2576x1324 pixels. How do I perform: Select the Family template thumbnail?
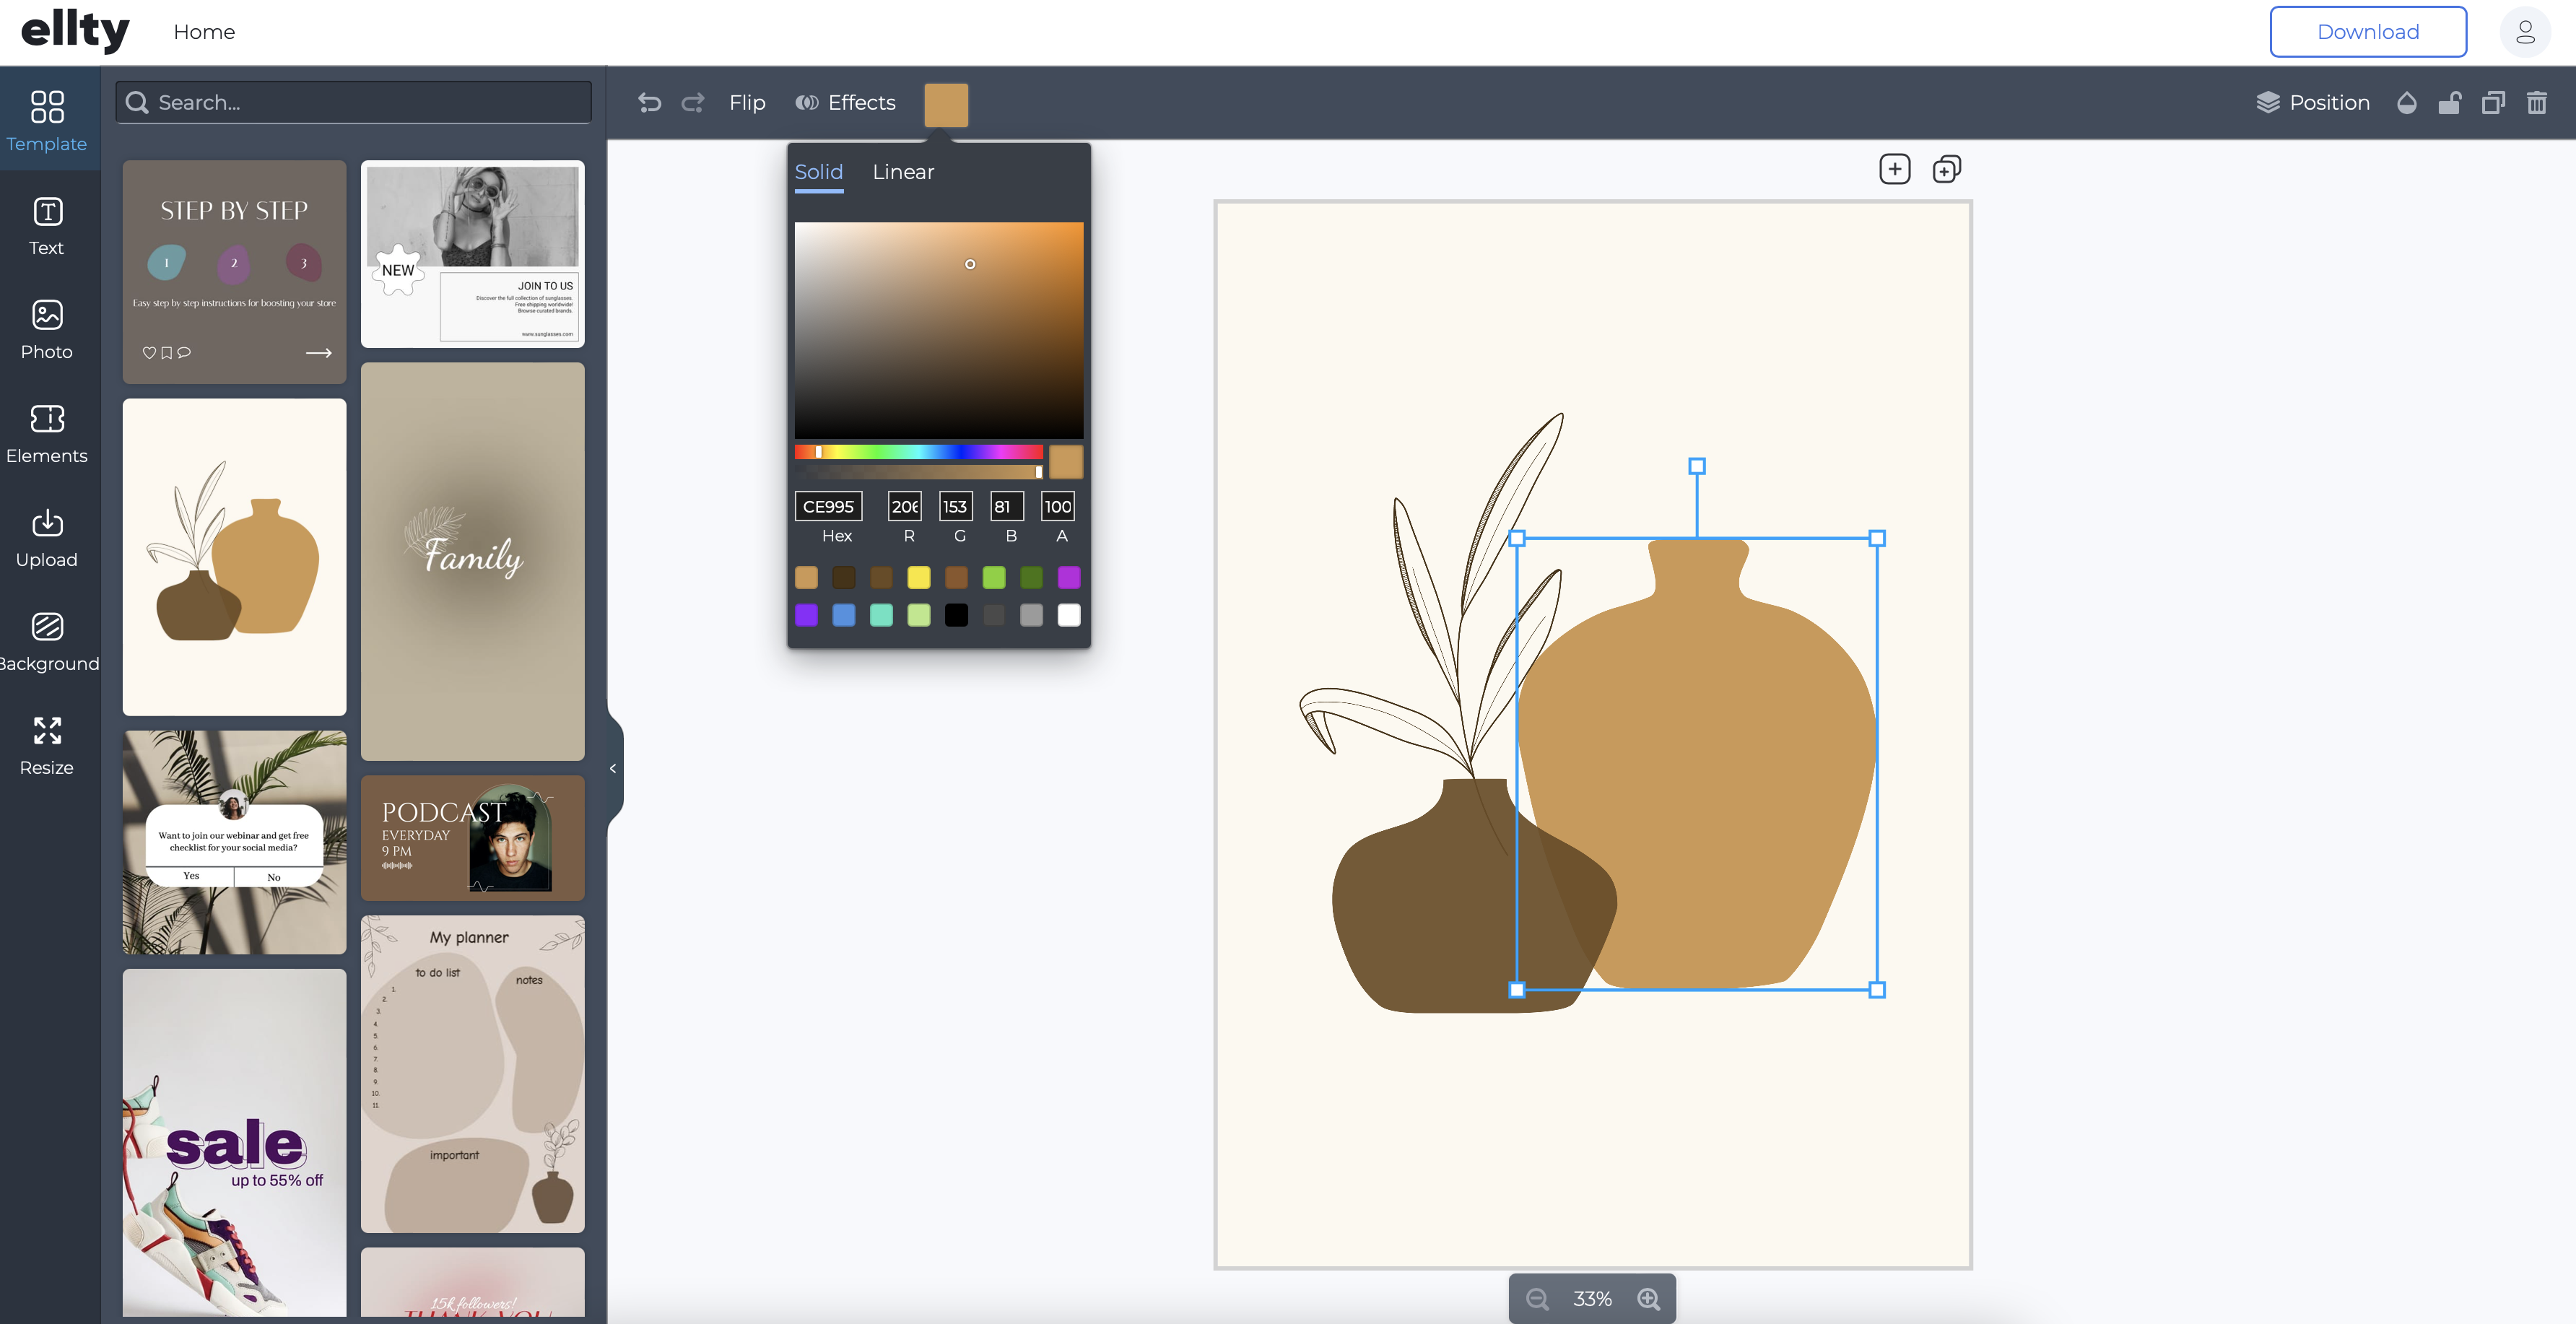[x=472, y=561]
